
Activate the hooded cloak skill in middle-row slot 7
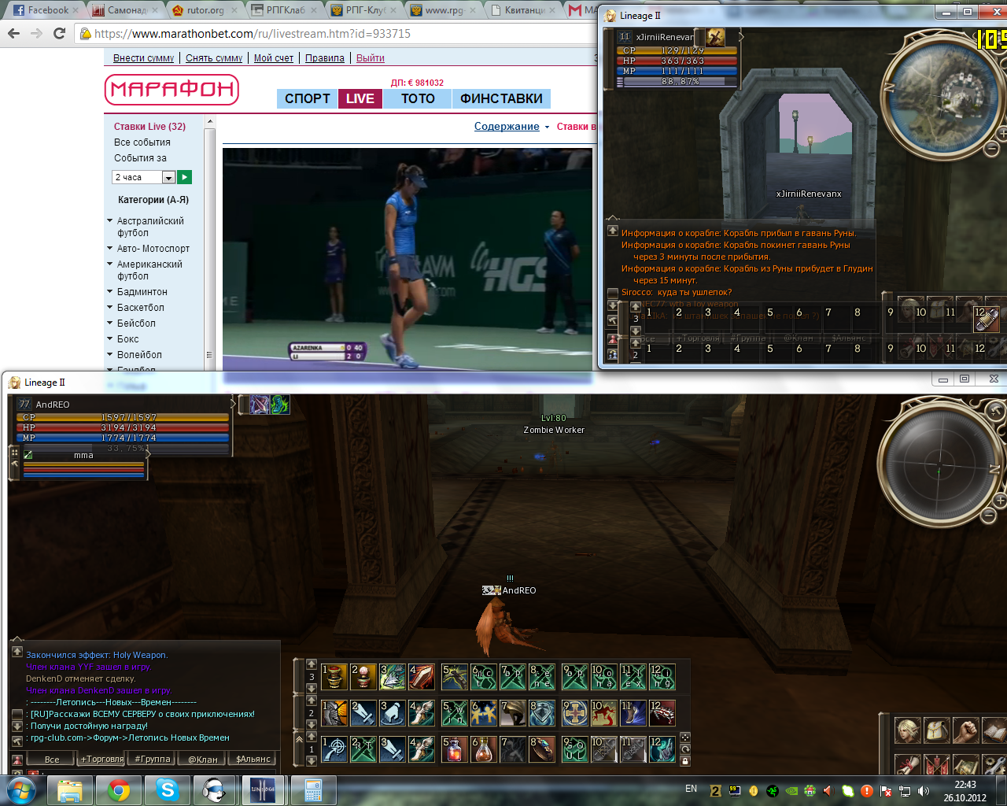click(513, 713)
